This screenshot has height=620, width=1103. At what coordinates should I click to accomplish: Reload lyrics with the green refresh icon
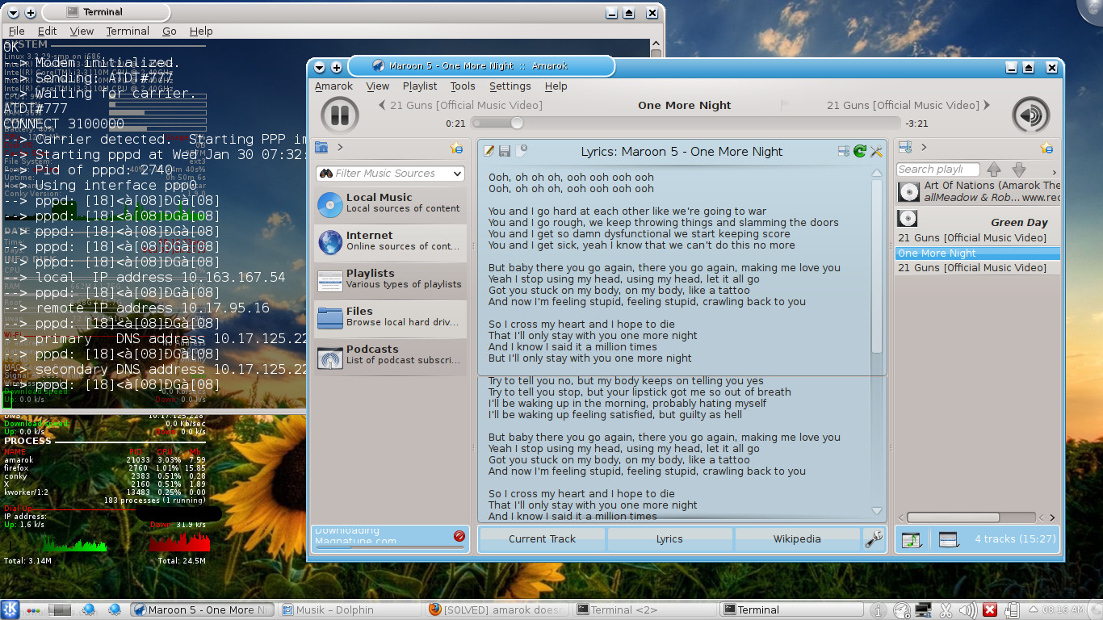860,151
